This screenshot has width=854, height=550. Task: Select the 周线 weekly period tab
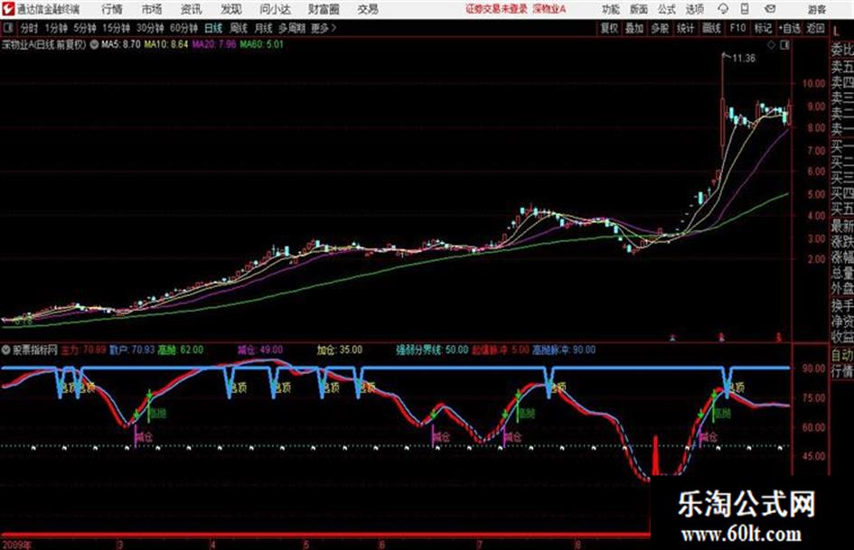239,28
